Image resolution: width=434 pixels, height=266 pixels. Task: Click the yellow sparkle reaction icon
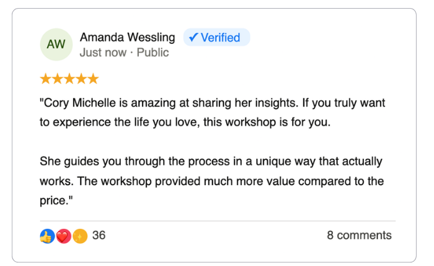click(x=79, y=236)
